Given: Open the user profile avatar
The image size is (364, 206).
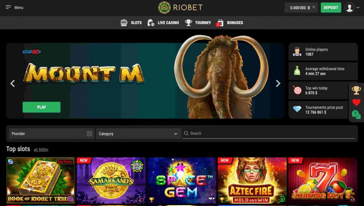Looking at the screenshot, I should pos(349,8).
